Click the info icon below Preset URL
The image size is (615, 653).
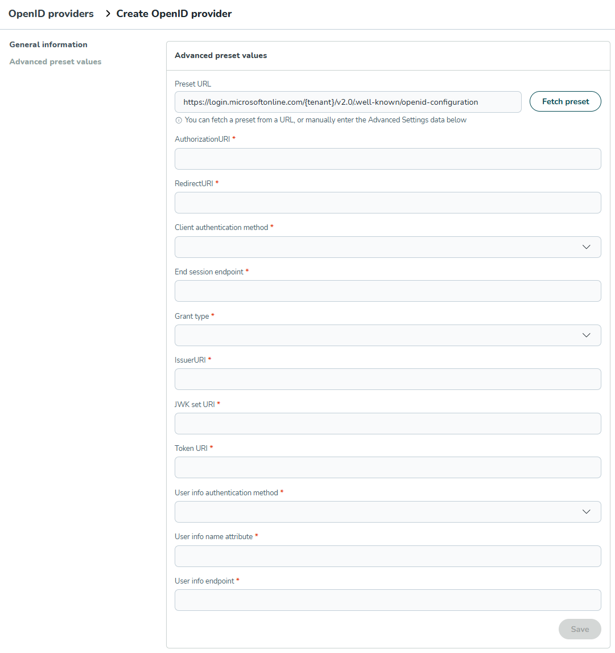click(179, 120)
